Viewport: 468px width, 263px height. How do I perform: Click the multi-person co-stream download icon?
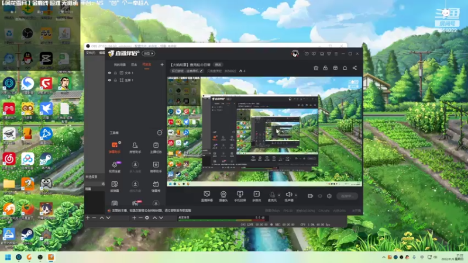click(x=135, y=165)
